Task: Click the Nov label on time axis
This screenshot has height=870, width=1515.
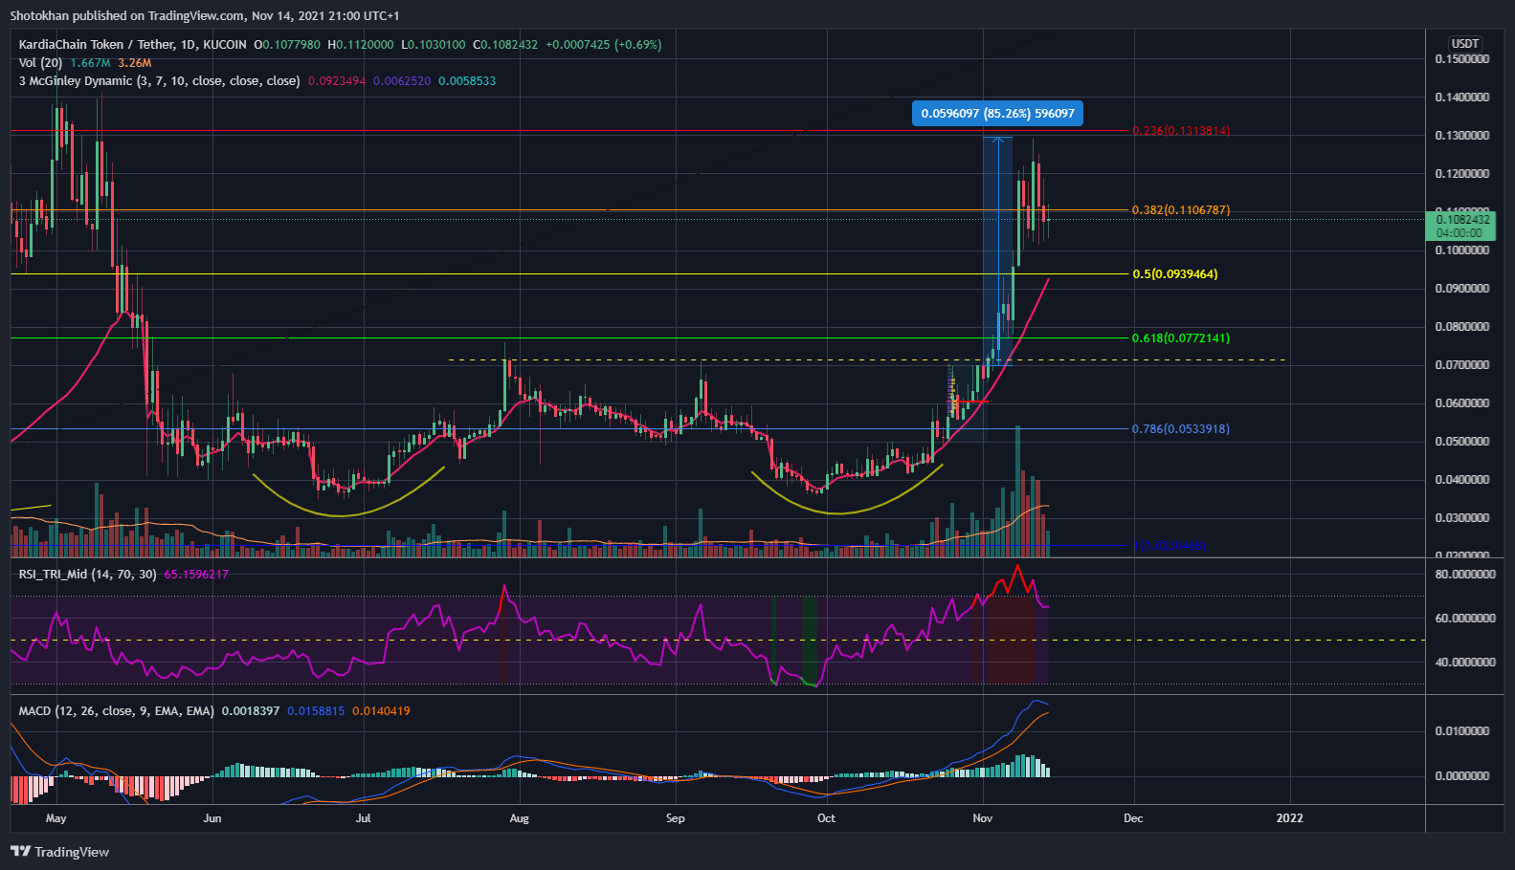Action: [982, 818]
